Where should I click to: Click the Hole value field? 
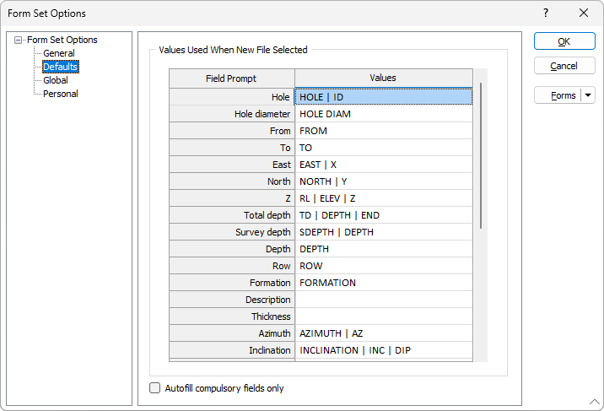tap(383, 97)
